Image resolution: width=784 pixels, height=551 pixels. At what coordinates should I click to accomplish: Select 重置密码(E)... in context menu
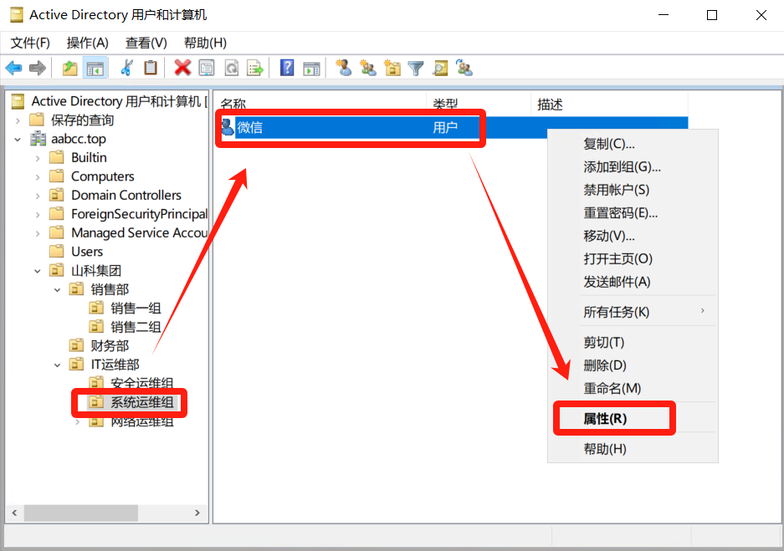coord(620,213)
